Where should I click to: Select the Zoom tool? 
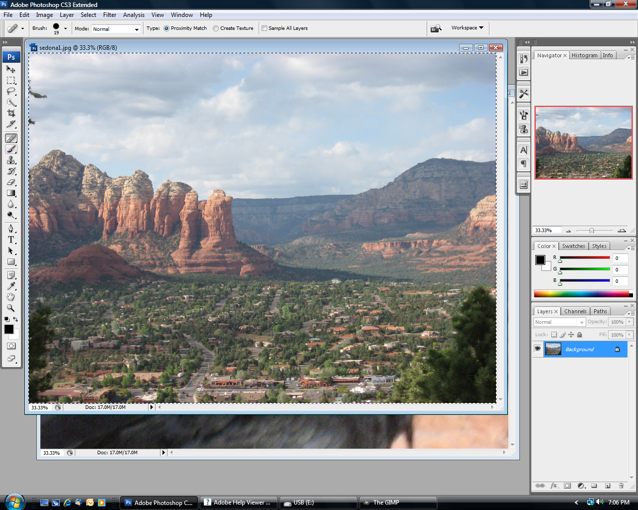(x=11, y=308)
